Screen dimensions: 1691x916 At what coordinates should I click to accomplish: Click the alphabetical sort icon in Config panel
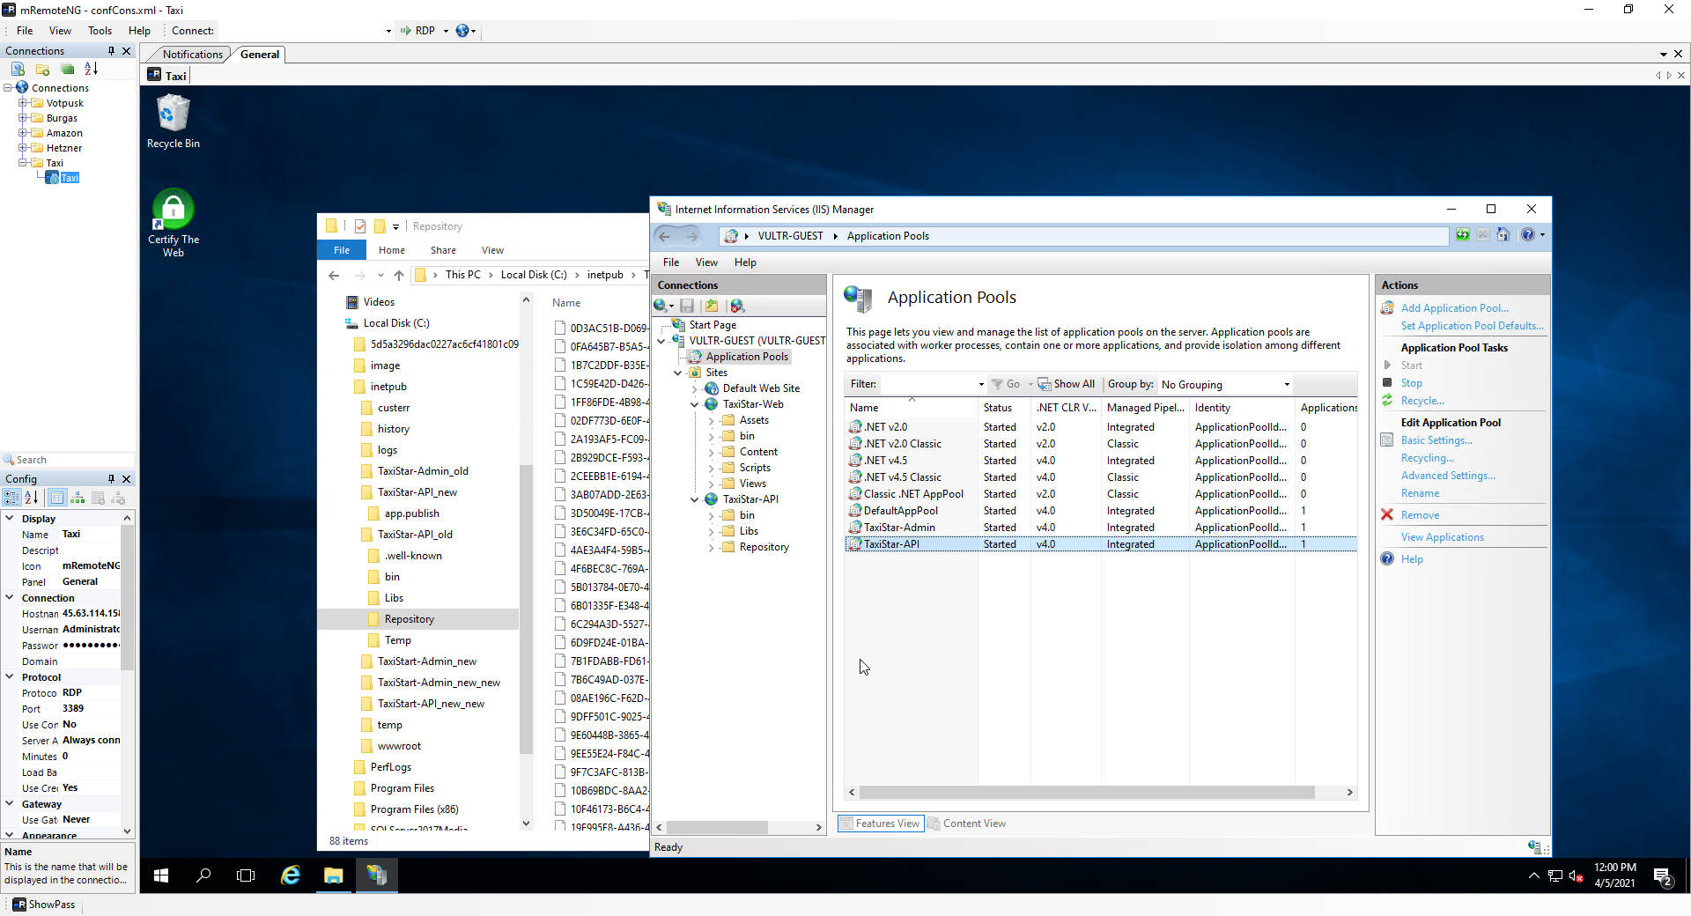coord(31,498)
